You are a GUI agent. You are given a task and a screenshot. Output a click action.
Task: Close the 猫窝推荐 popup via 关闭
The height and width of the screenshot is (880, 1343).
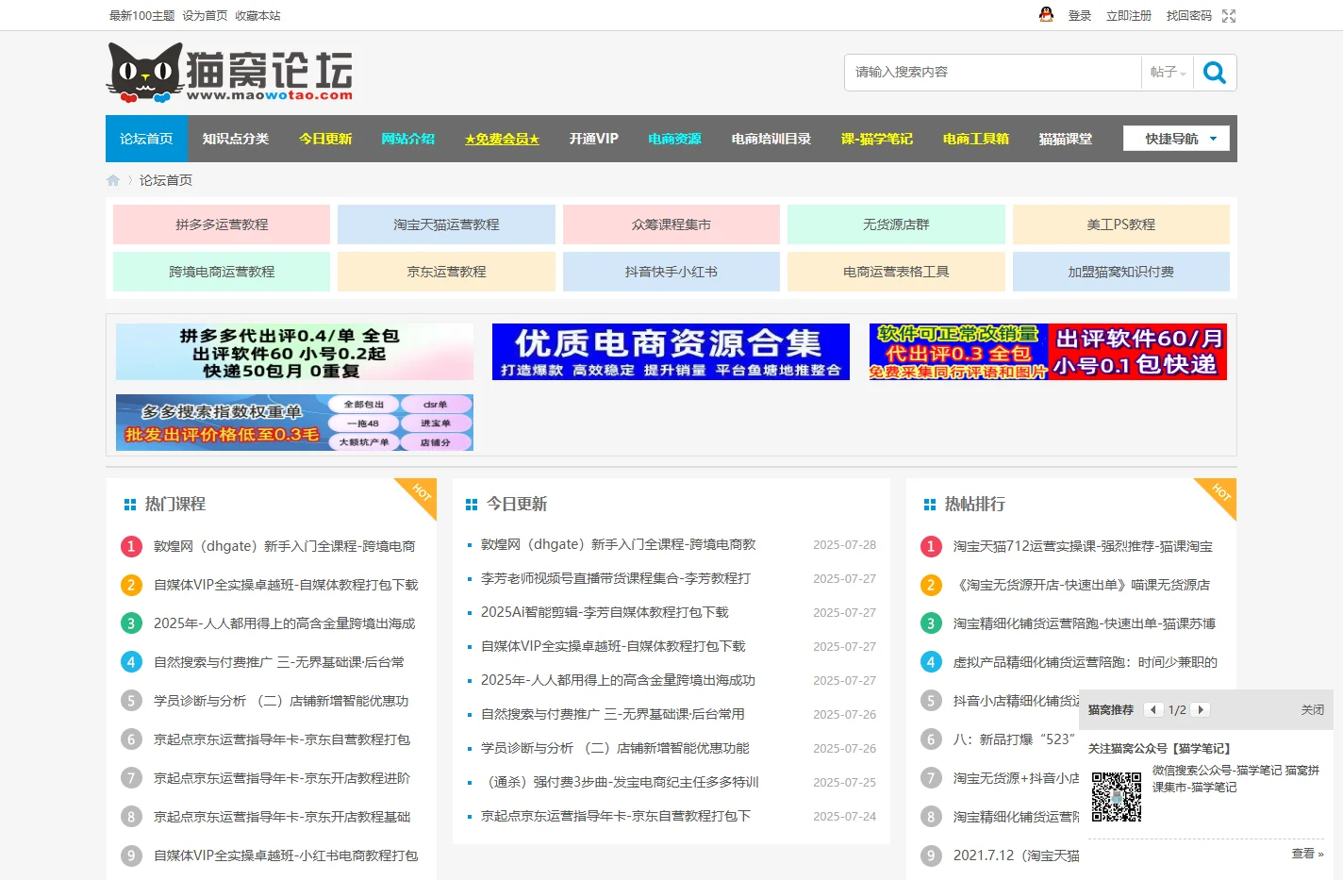[1313, 710]
